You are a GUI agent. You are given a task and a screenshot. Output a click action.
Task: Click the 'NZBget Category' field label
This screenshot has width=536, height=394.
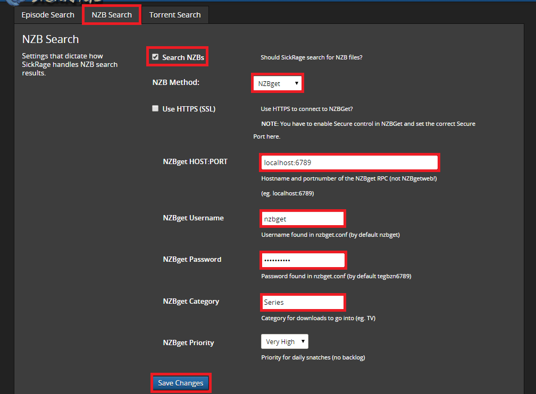(x=191, y=301)
